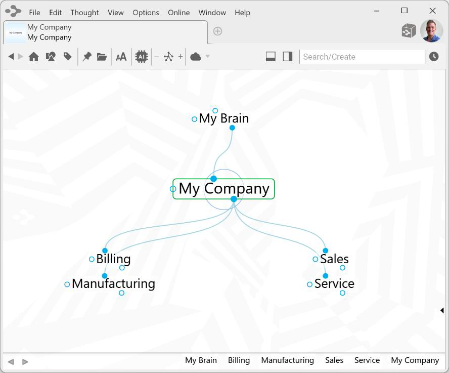Toggle the bottom panel layout button
The height and width of the screenshot is (373, 449).
[271, 57]
